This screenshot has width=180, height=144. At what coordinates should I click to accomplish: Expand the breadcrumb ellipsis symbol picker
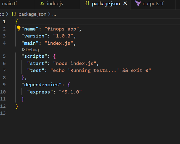coord(54,14)
